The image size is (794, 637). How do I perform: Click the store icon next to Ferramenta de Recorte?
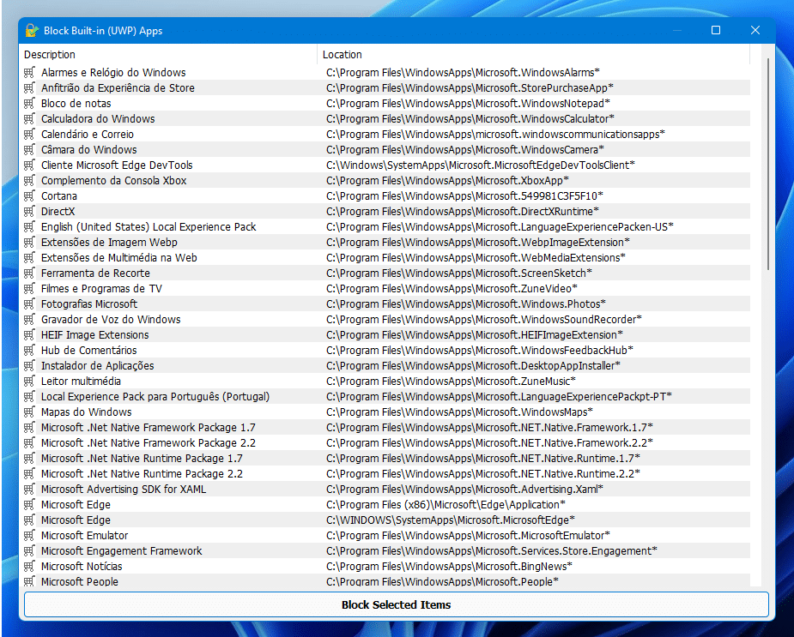pyautogui.click(x=29, y=273)
